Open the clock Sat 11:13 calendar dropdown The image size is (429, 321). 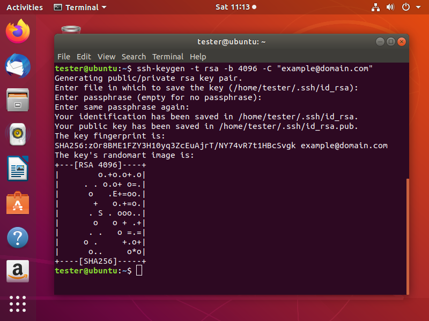tap(236, 7)
